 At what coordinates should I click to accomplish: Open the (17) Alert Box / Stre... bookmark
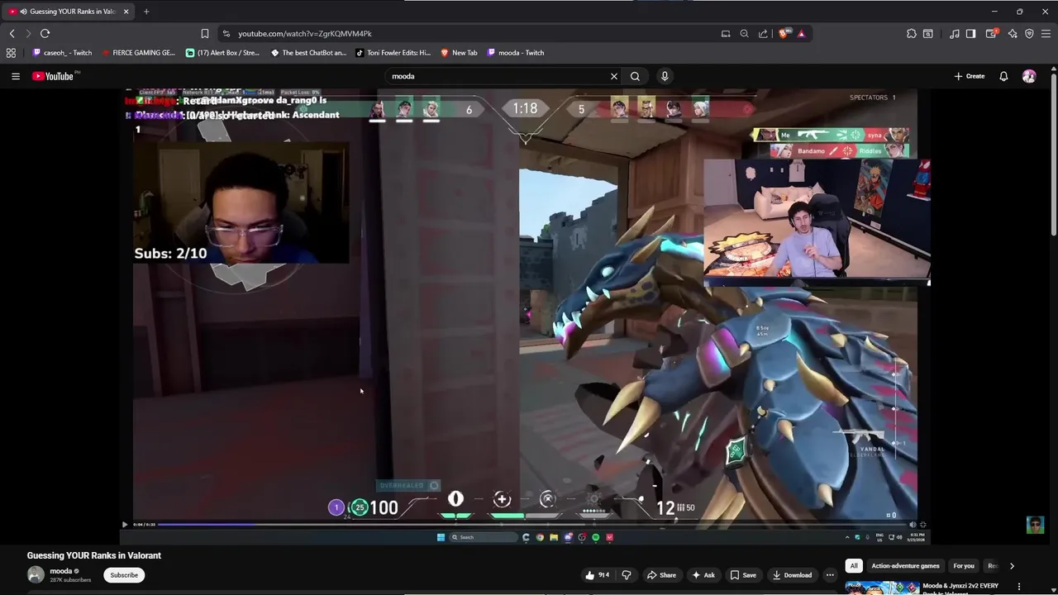[223, 53]
